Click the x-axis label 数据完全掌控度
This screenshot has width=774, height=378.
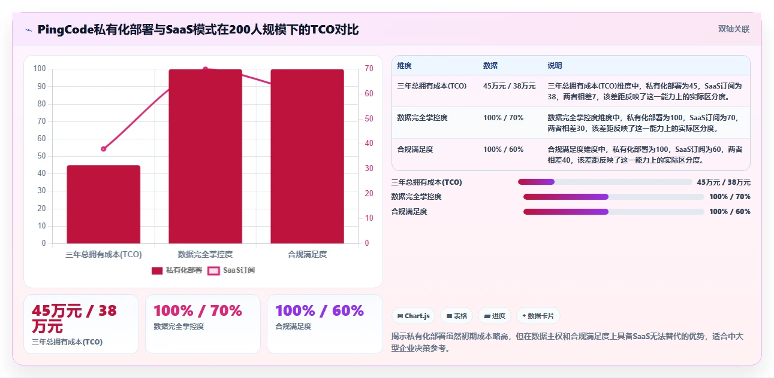point(205,254)
